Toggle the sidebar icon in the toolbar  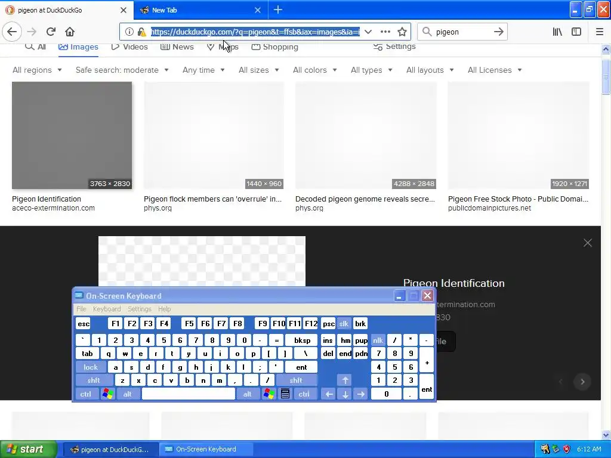click(576, 32)
